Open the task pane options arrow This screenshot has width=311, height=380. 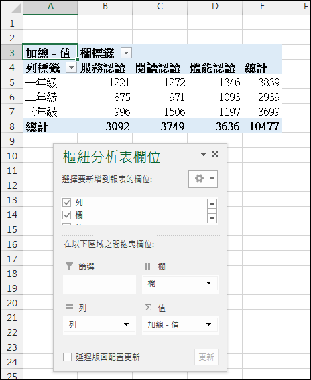coord(203,154)
